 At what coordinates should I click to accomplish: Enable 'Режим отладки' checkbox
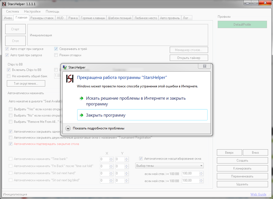[56, 55]
